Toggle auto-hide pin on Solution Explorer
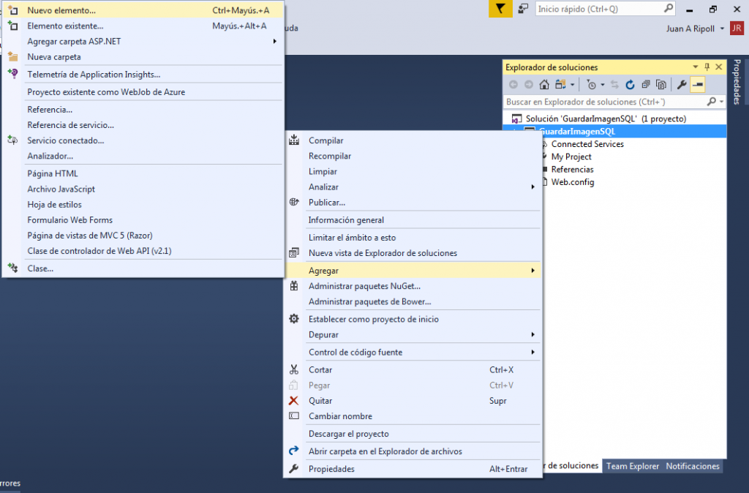The image size is (749, 493). tap(707, 67)
